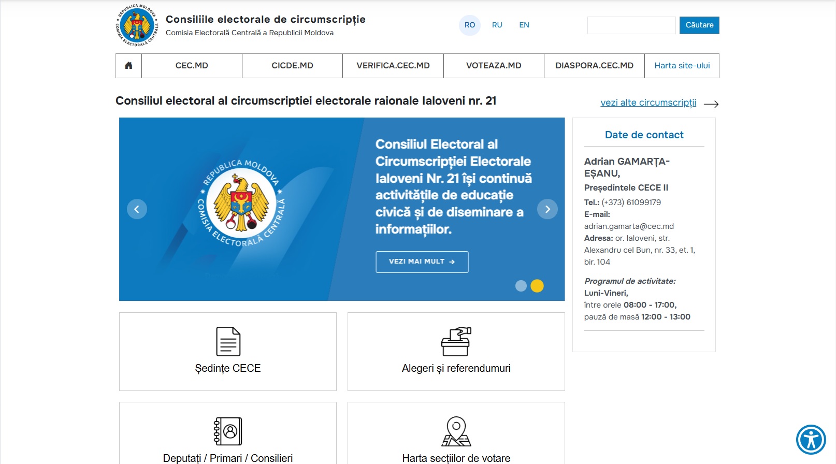Viewport: 836px width, 464px height.
Task: Open the VOTEAZA.MD menu item
Action: [494, 66]
